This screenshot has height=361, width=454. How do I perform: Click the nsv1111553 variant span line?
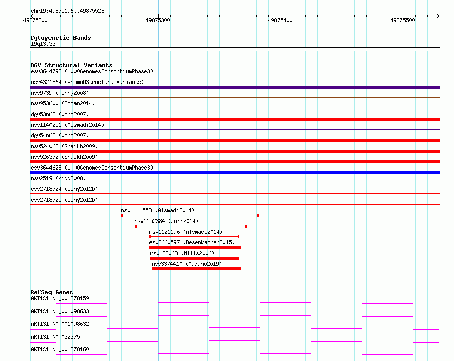[x=190, y=215]
